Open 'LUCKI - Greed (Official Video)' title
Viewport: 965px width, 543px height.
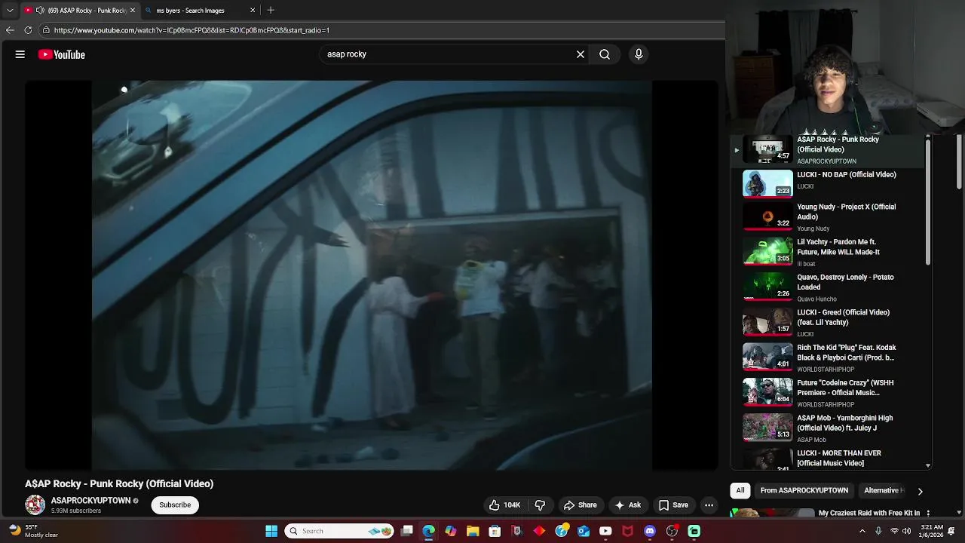point(843,318)
